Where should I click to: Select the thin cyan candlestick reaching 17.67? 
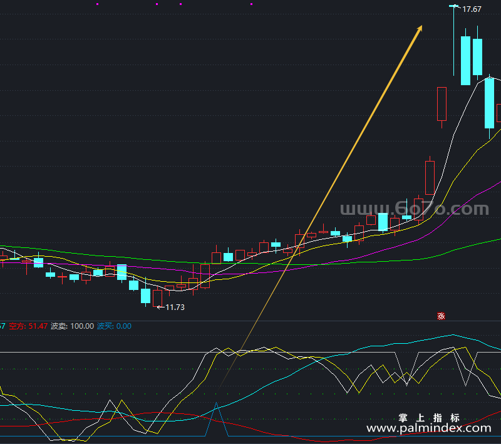(x=453, y=40)
